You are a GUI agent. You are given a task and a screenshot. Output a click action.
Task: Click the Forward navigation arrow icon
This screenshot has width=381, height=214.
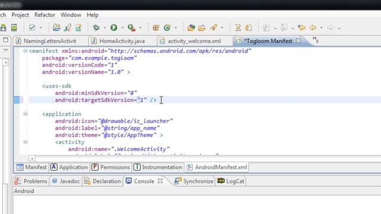pos(330,28)
